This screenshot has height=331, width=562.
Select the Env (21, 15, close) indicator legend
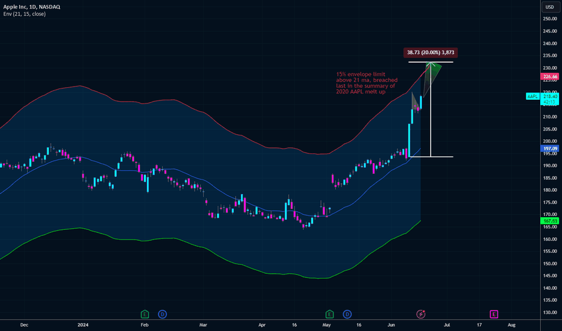(x=24, y=14)
